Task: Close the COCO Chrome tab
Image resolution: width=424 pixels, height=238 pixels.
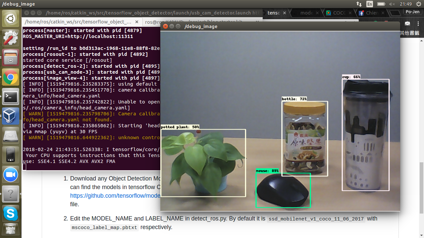Action: [350, 13]
